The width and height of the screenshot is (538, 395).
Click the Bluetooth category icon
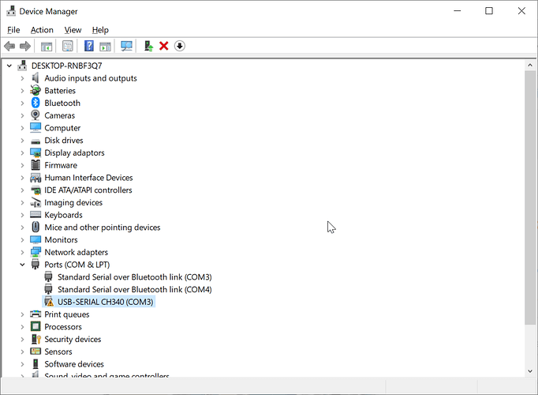click(35, 103)
